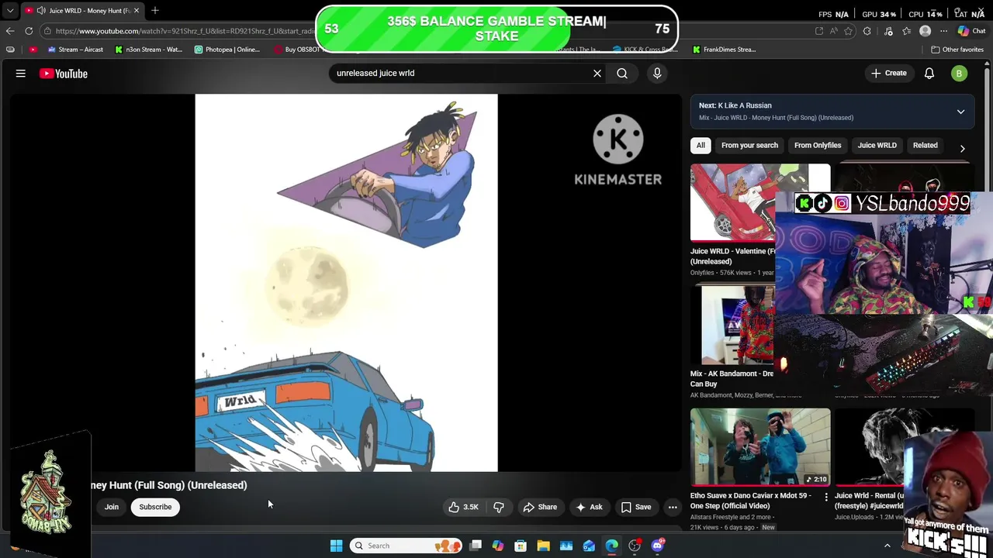This screenshot has height=558, width=993.
Task: Launch Copilot from taskbar
Action: pyautogui.click(x=498, y=546)
